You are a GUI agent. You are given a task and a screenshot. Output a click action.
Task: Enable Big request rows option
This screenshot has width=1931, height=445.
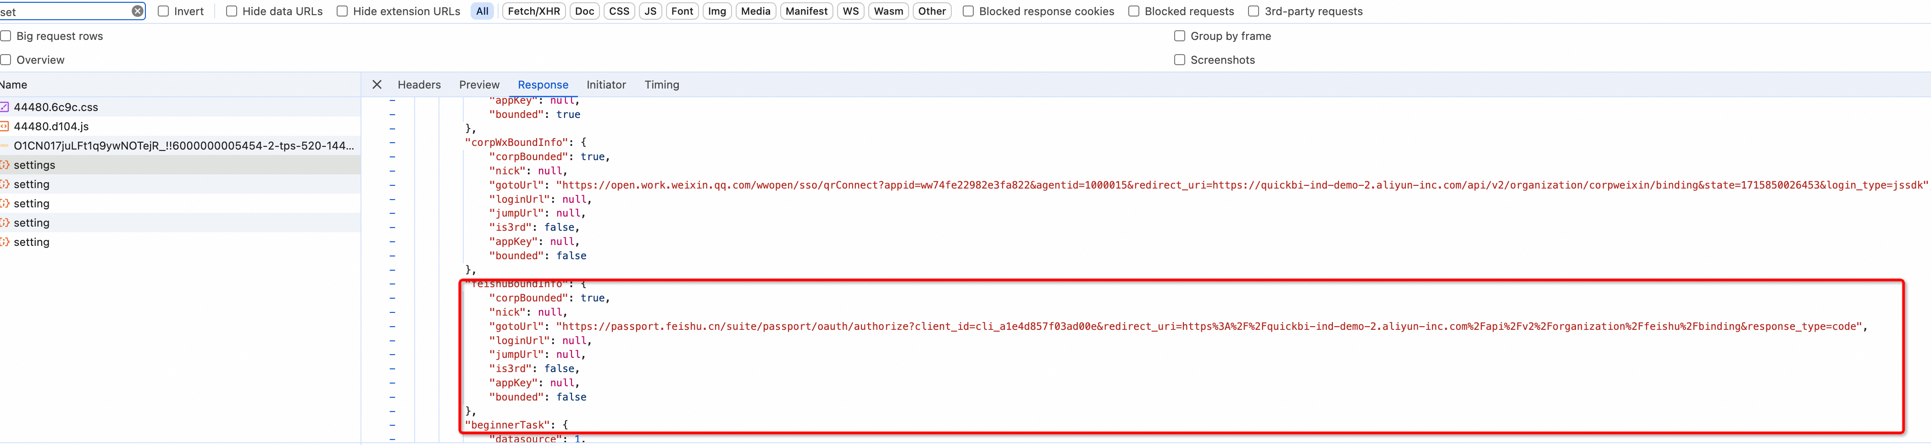pyautogui.click(x=6, y=36)
